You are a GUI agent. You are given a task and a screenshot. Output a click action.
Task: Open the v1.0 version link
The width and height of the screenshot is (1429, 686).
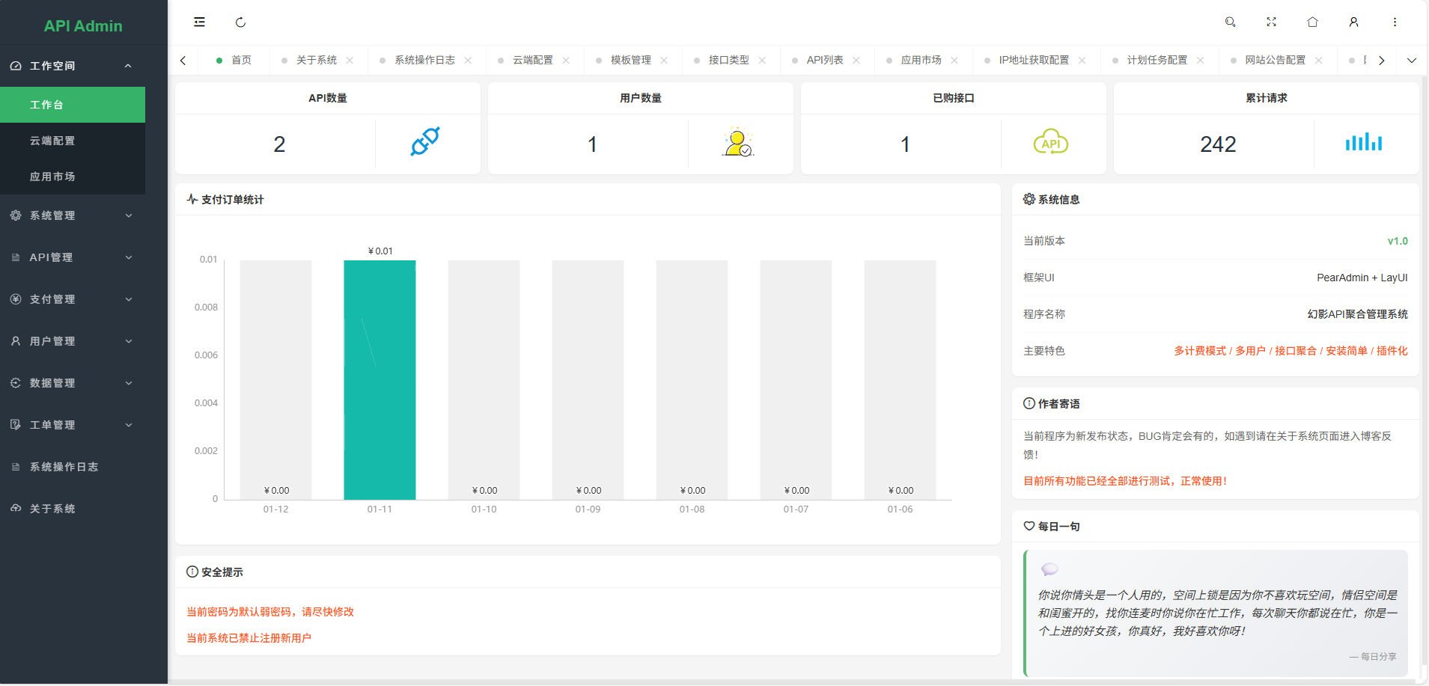pyautogui.click(x=1399, y=240)
